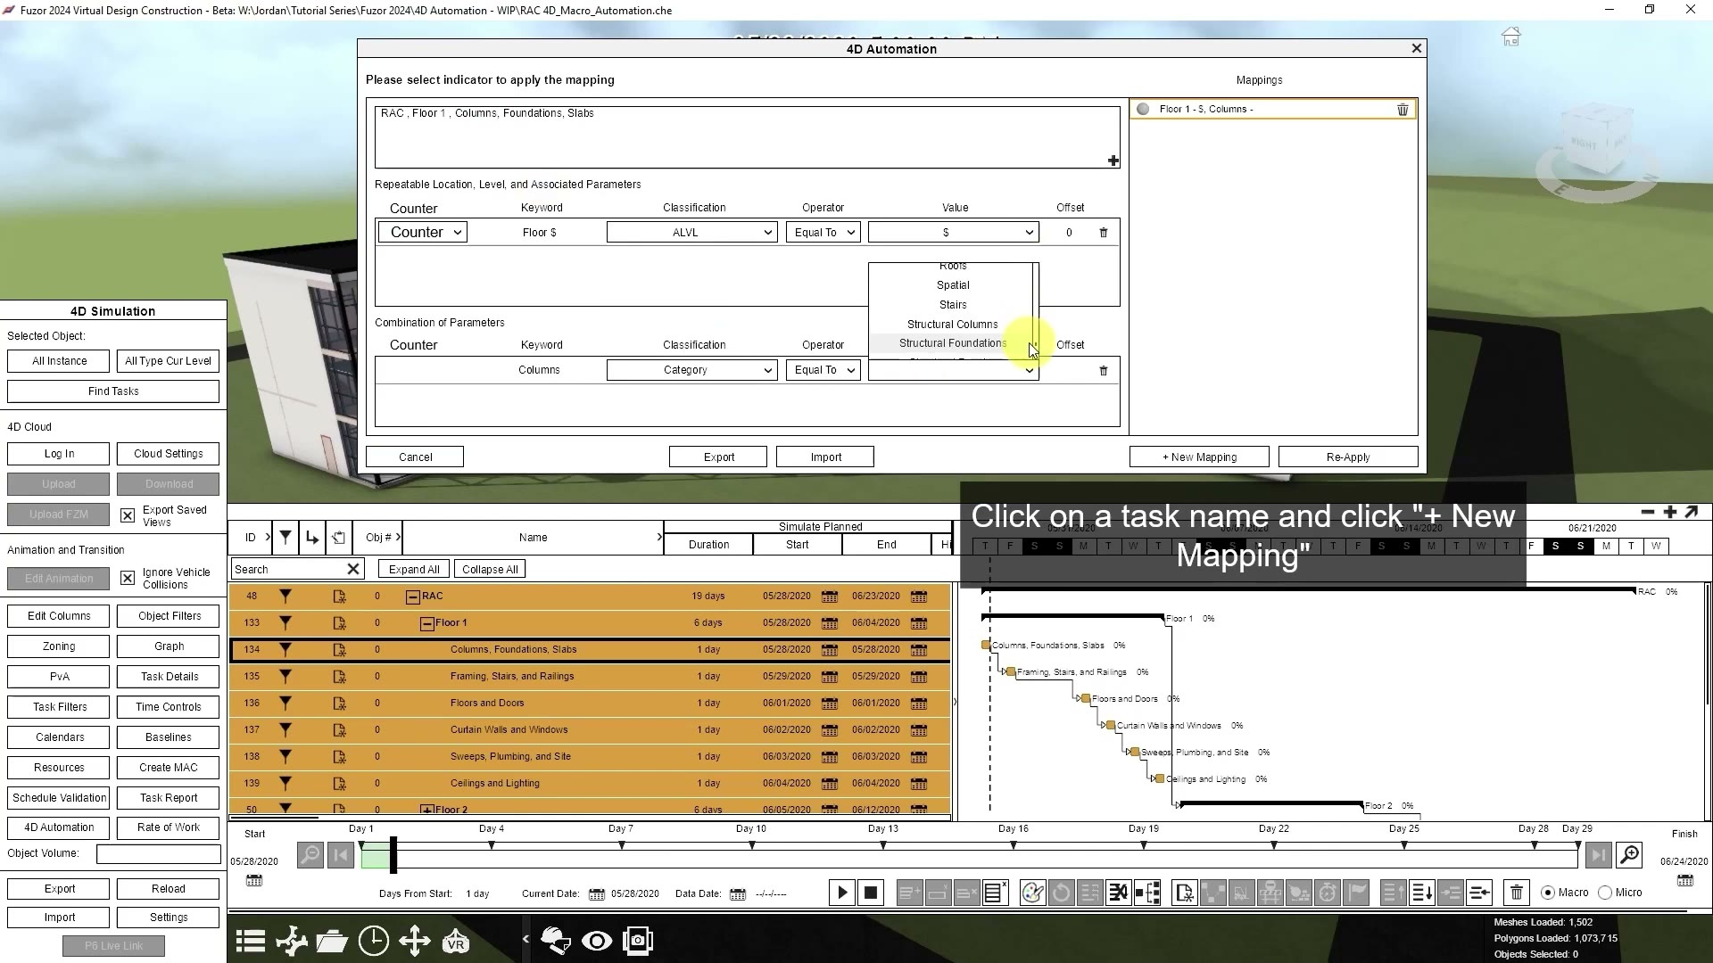Image resolution: width=1713 pixels, height=963 pixels.
Task: Choose Spatial from the value list
Action: (952, 285)
